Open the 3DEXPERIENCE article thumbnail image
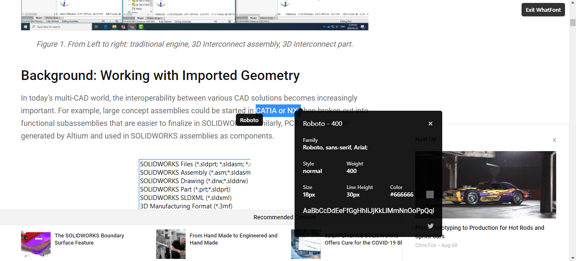This screenshot has height=261, width=576. coord(306,244)
